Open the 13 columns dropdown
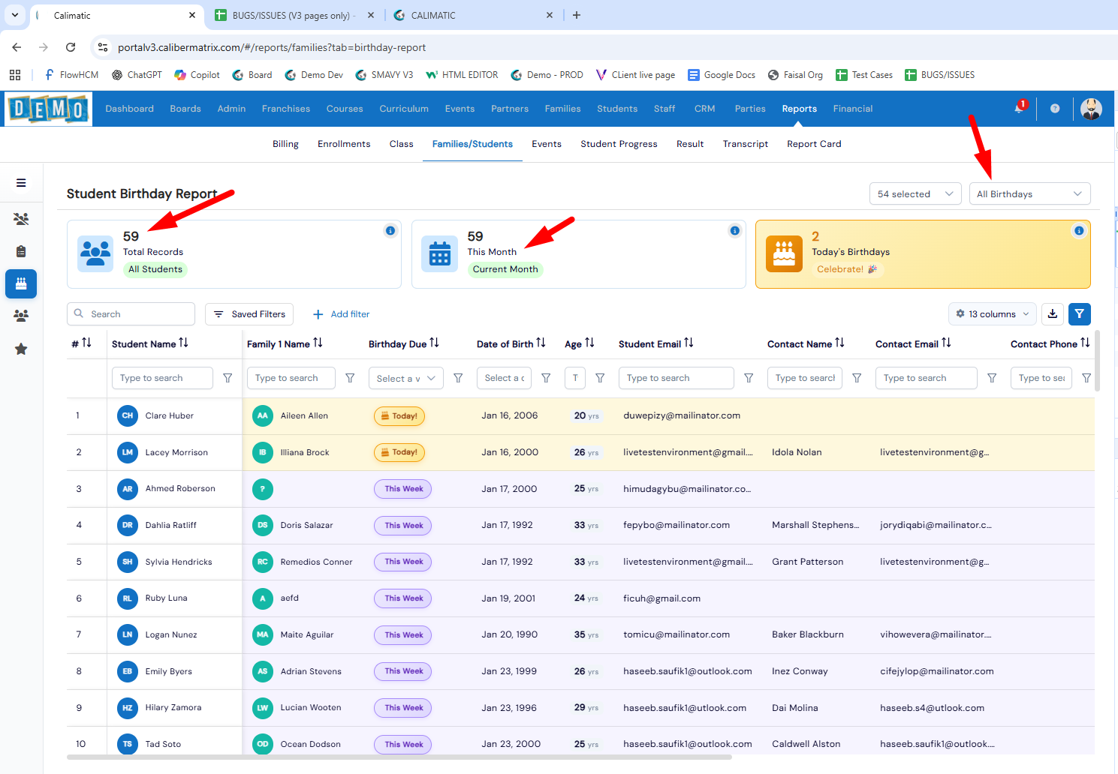This screenshot has height=774, width=1118. [993, 314]
